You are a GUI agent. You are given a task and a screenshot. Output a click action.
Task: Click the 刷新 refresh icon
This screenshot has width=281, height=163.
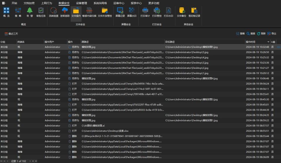(261, 33)
